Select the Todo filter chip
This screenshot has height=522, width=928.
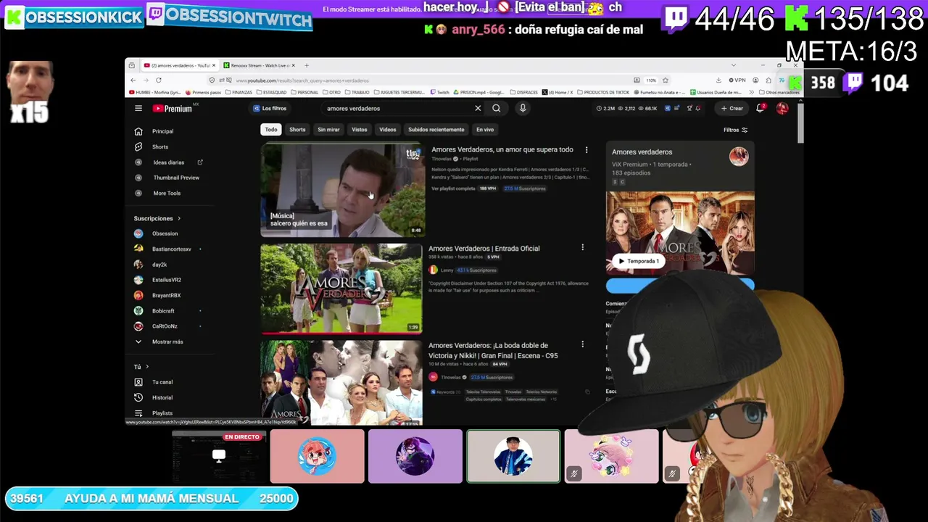pyautogui.click(x=271, y=130)
